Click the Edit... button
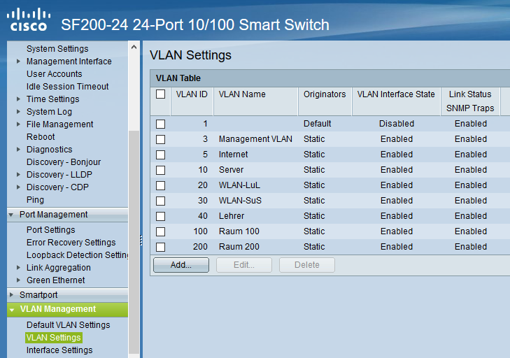The height and width of the screenshot is (358, 510). [x=244, y=265]
